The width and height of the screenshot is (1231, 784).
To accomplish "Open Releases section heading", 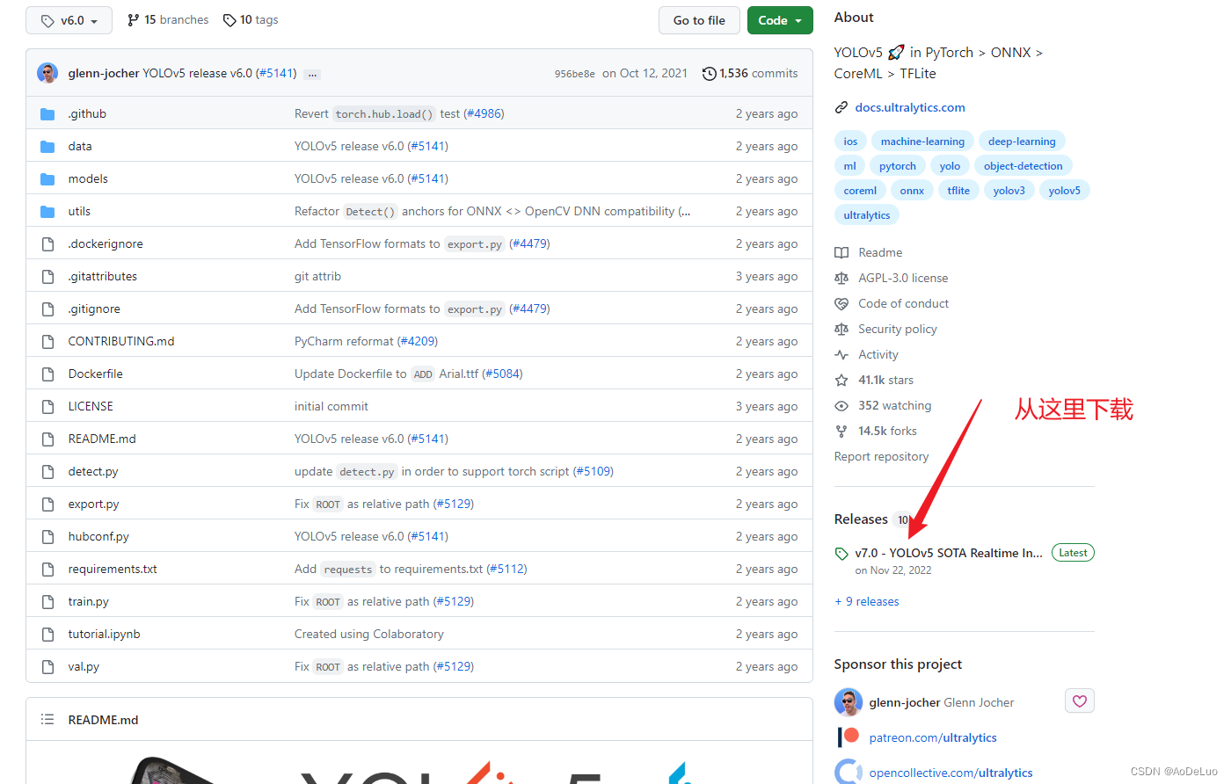I will [x=861, y=519].
